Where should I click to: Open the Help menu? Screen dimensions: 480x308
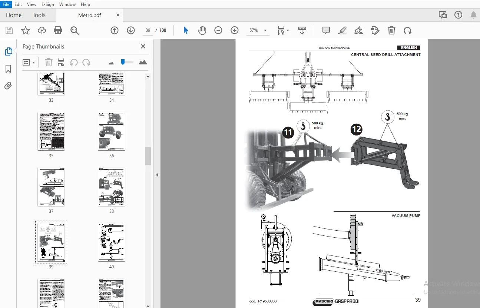[x=85, y=4]
